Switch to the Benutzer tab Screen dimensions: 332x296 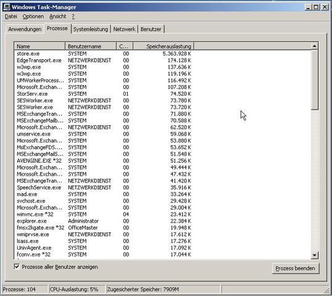(151, 29)
